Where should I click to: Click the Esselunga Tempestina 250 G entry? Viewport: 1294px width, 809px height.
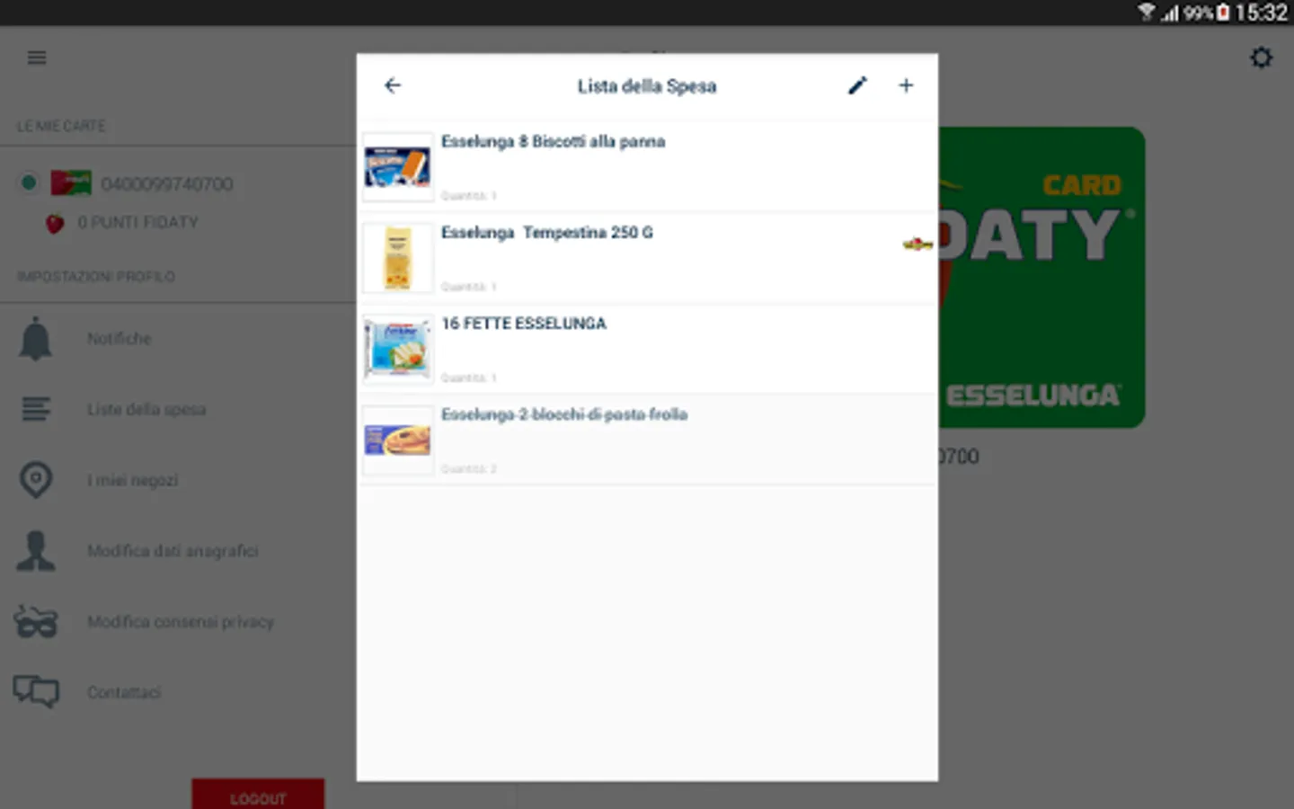[647, 258]
